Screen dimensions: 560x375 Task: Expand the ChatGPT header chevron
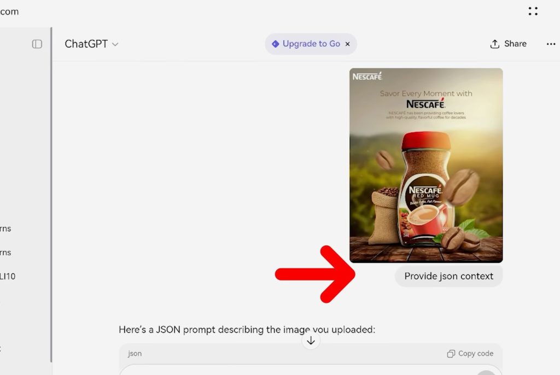pyautogui.click(x=115, y=44)
